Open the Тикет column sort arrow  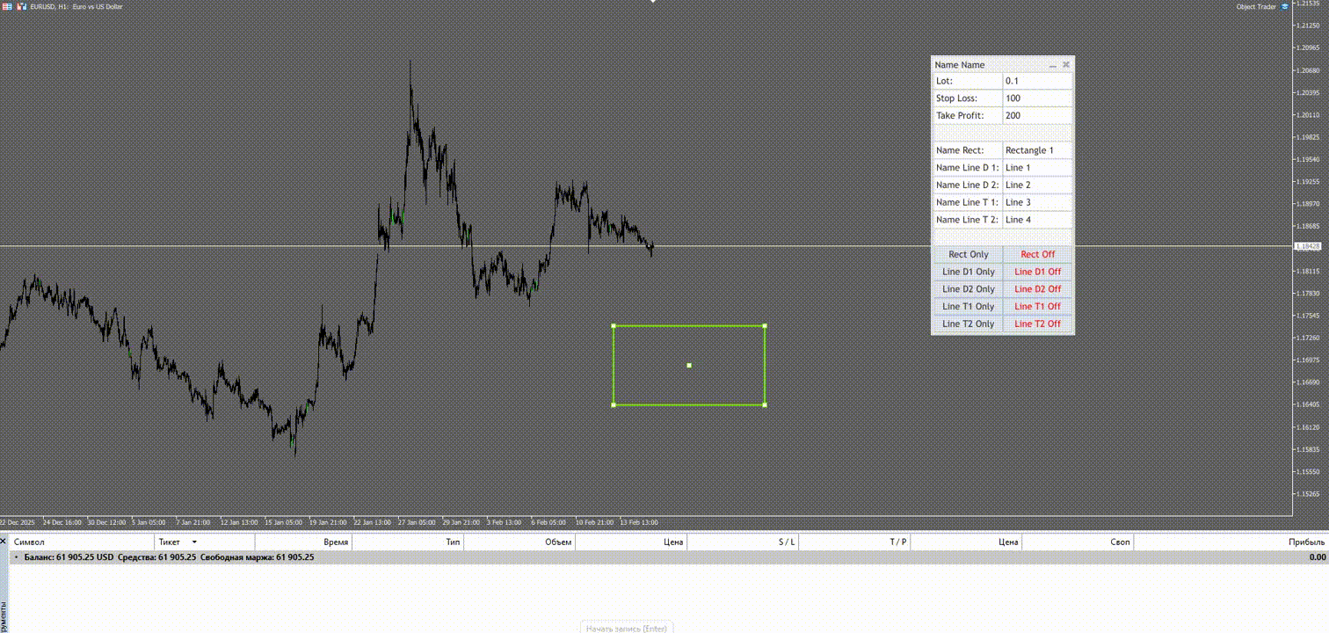(194, 542)
